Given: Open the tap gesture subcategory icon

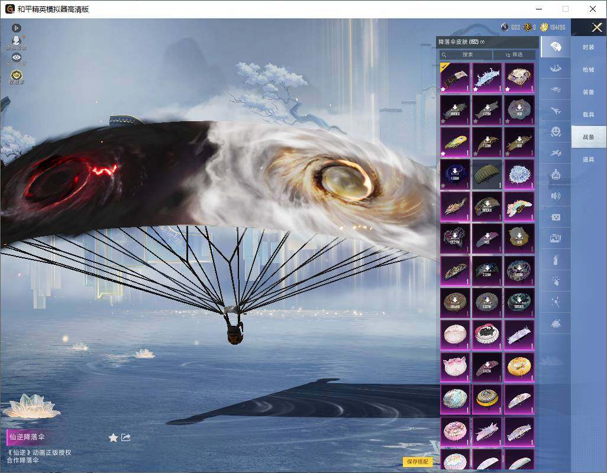Looking at the screenshot, I should (556, 281).
